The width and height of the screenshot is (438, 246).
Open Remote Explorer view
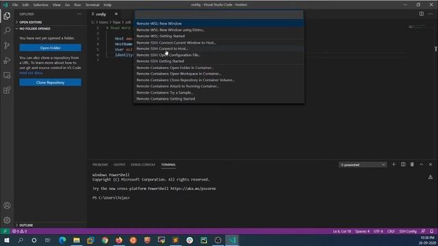(7, 75)
